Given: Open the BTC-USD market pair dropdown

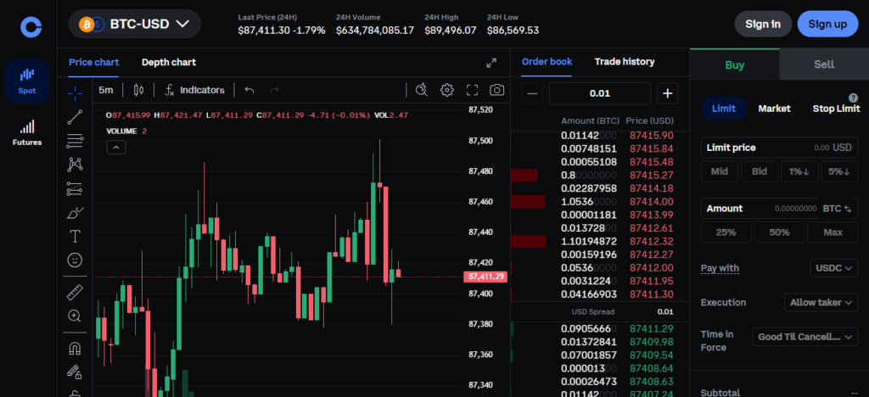Looking at the screenshot, I should point(135,24).
